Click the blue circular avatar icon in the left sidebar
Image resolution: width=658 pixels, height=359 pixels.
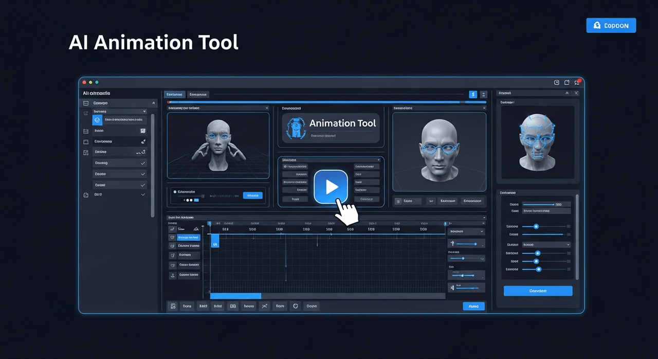coord(97,120)
